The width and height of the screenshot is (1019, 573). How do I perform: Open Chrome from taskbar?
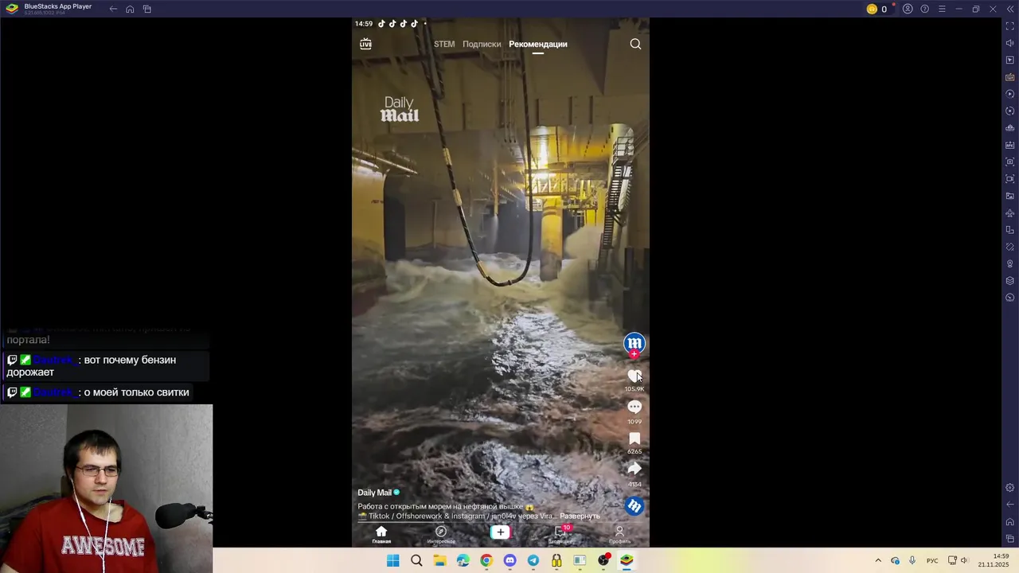click(486, 560)
